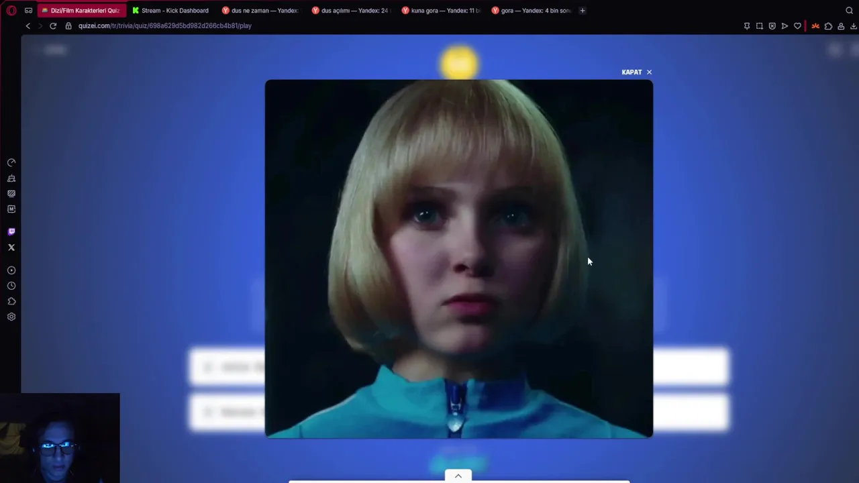Screen dimensions: 859x483
Task: Open Twitch from the sidebar
Action: pyautogui.click(x=11, y=232)
